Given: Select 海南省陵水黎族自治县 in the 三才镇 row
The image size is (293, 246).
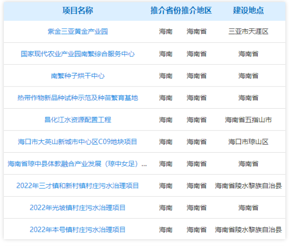Looking at the screenshot, I should pyautogui.click(x=248, y=185).
